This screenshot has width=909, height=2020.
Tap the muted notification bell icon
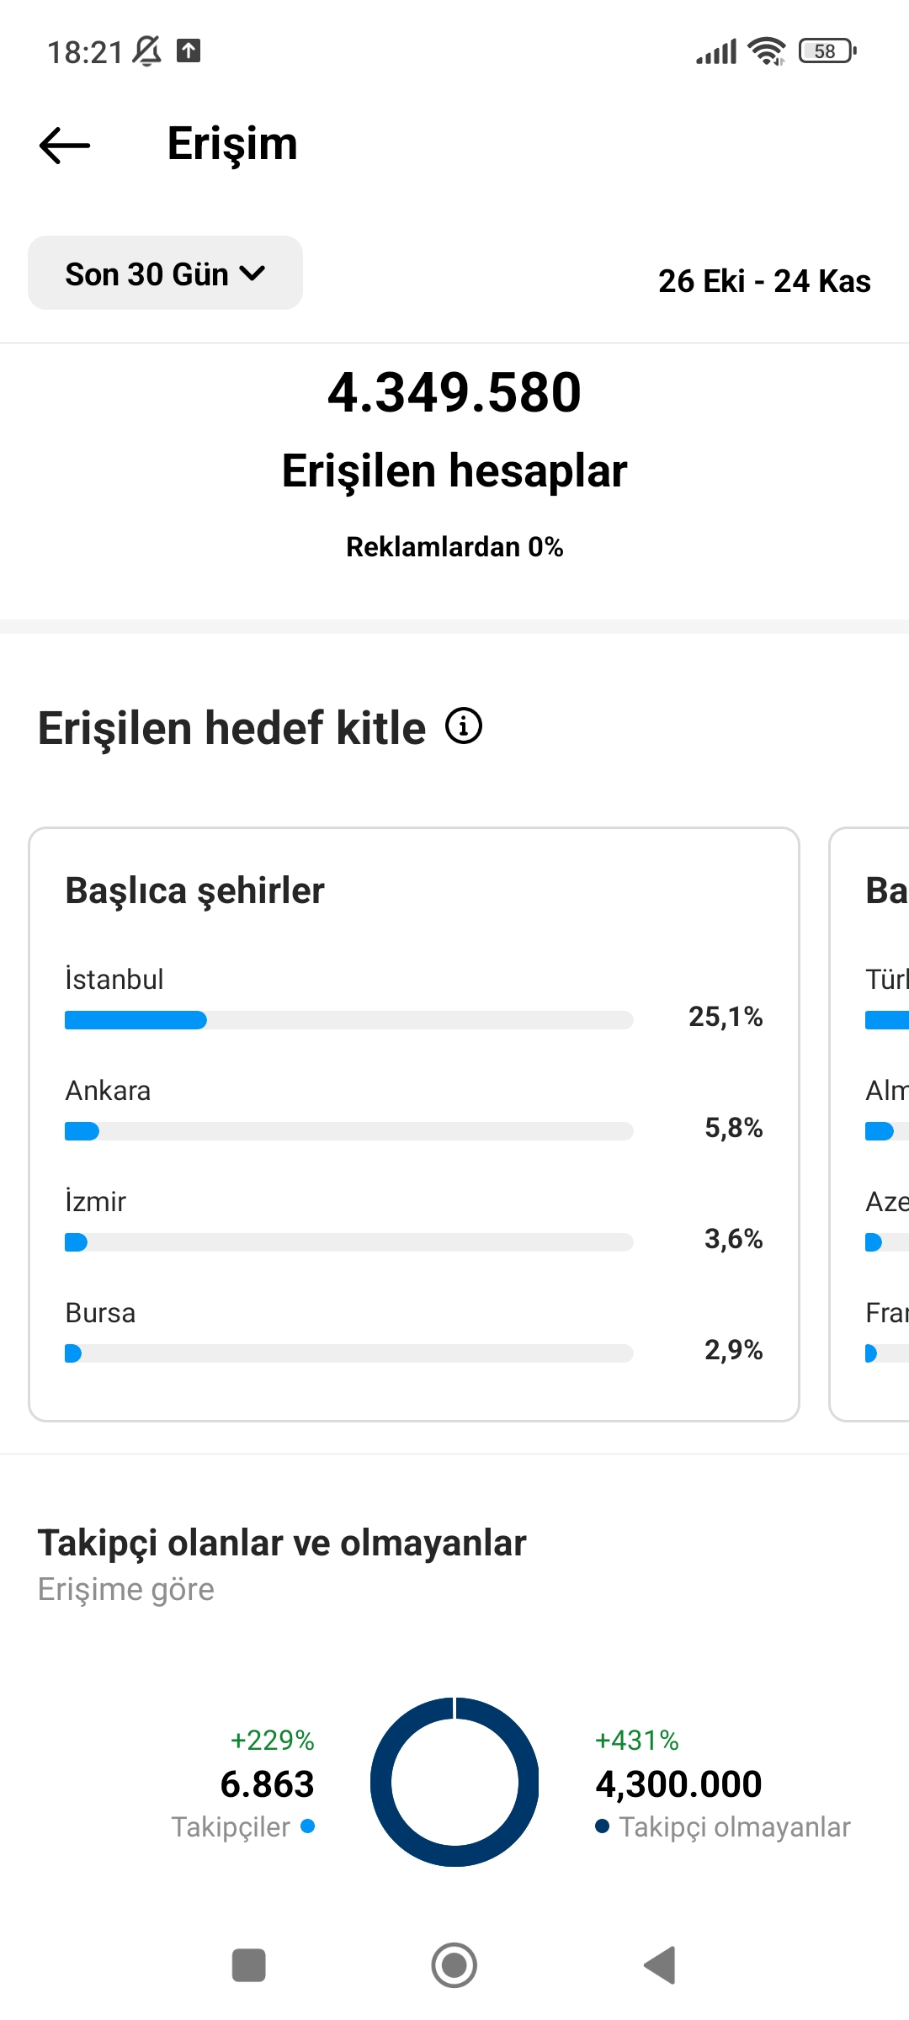coord(147,51)
